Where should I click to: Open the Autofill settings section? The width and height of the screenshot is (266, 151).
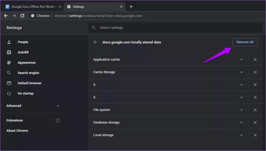pos(23,52)
